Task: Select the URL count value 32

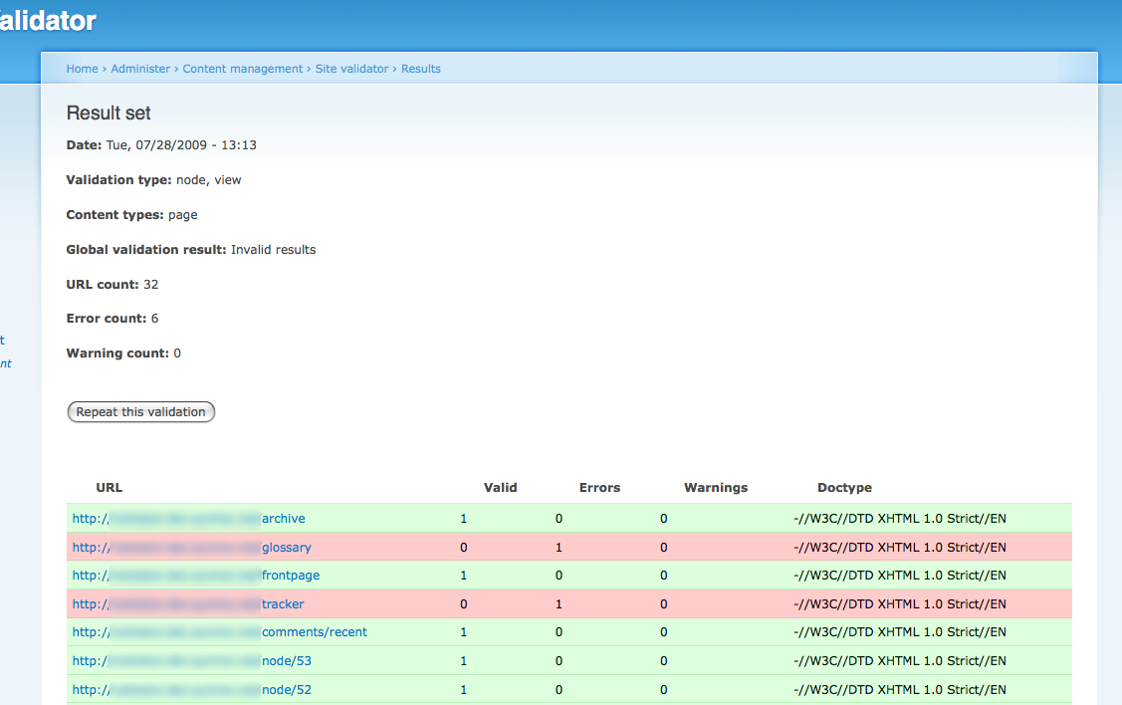Action: (150, 284)
